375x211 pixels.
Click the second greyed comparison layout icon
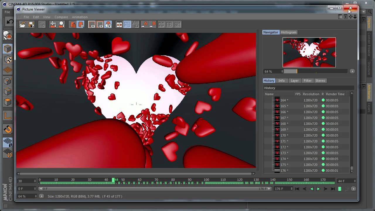pyautogui.click(x=169, y=25)
